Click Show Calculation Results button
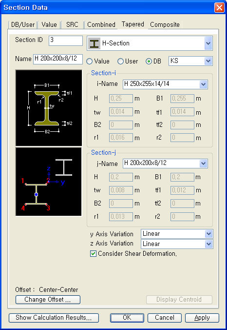 (54, 318)
